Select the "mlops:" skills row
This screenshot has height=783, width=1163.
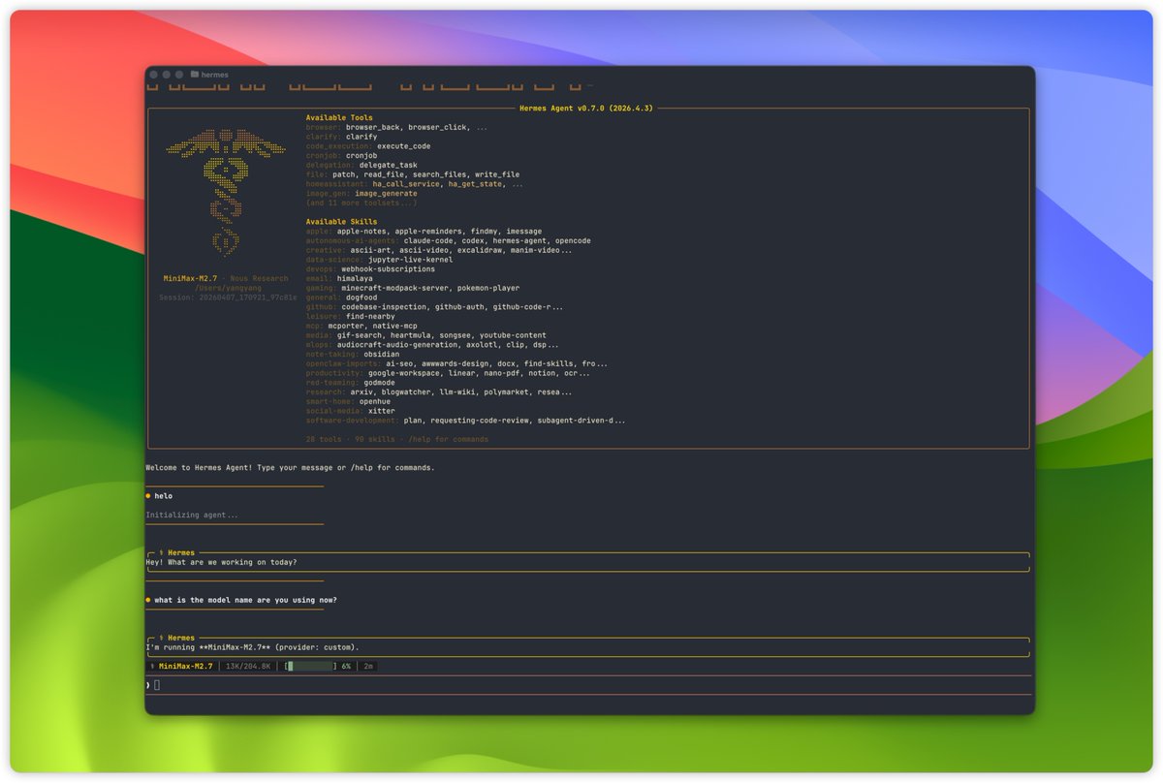click(432, 345)
